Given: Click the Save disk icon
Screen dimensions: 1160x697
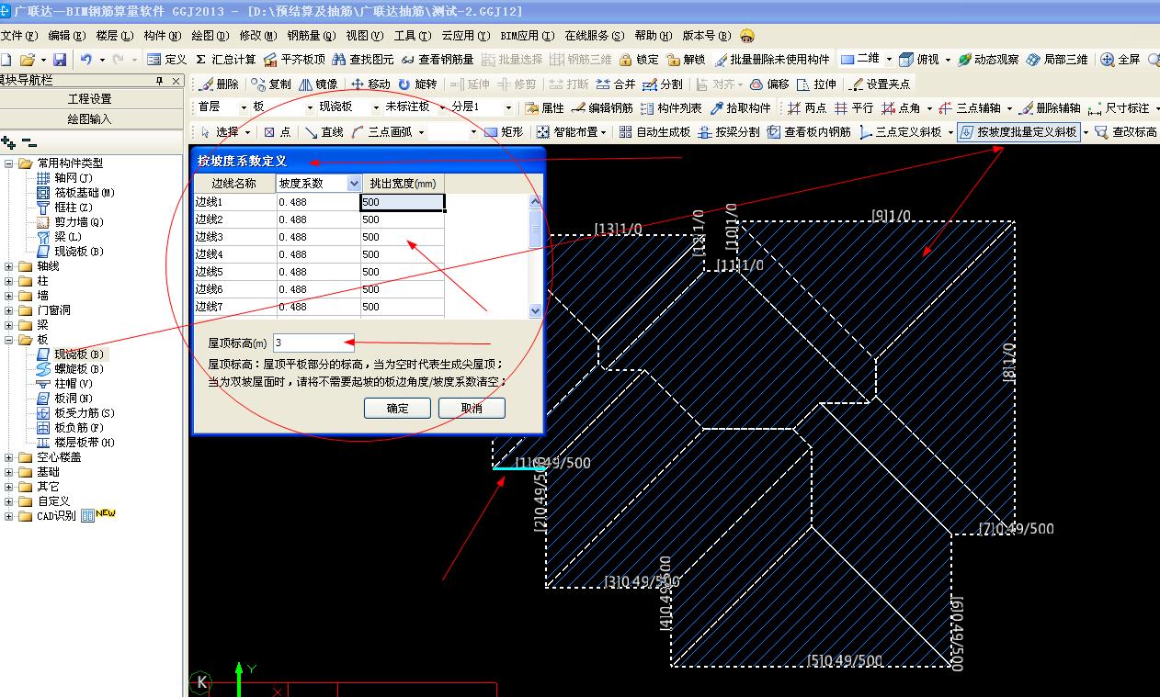Looking at the screenshot, I should 60,60.
